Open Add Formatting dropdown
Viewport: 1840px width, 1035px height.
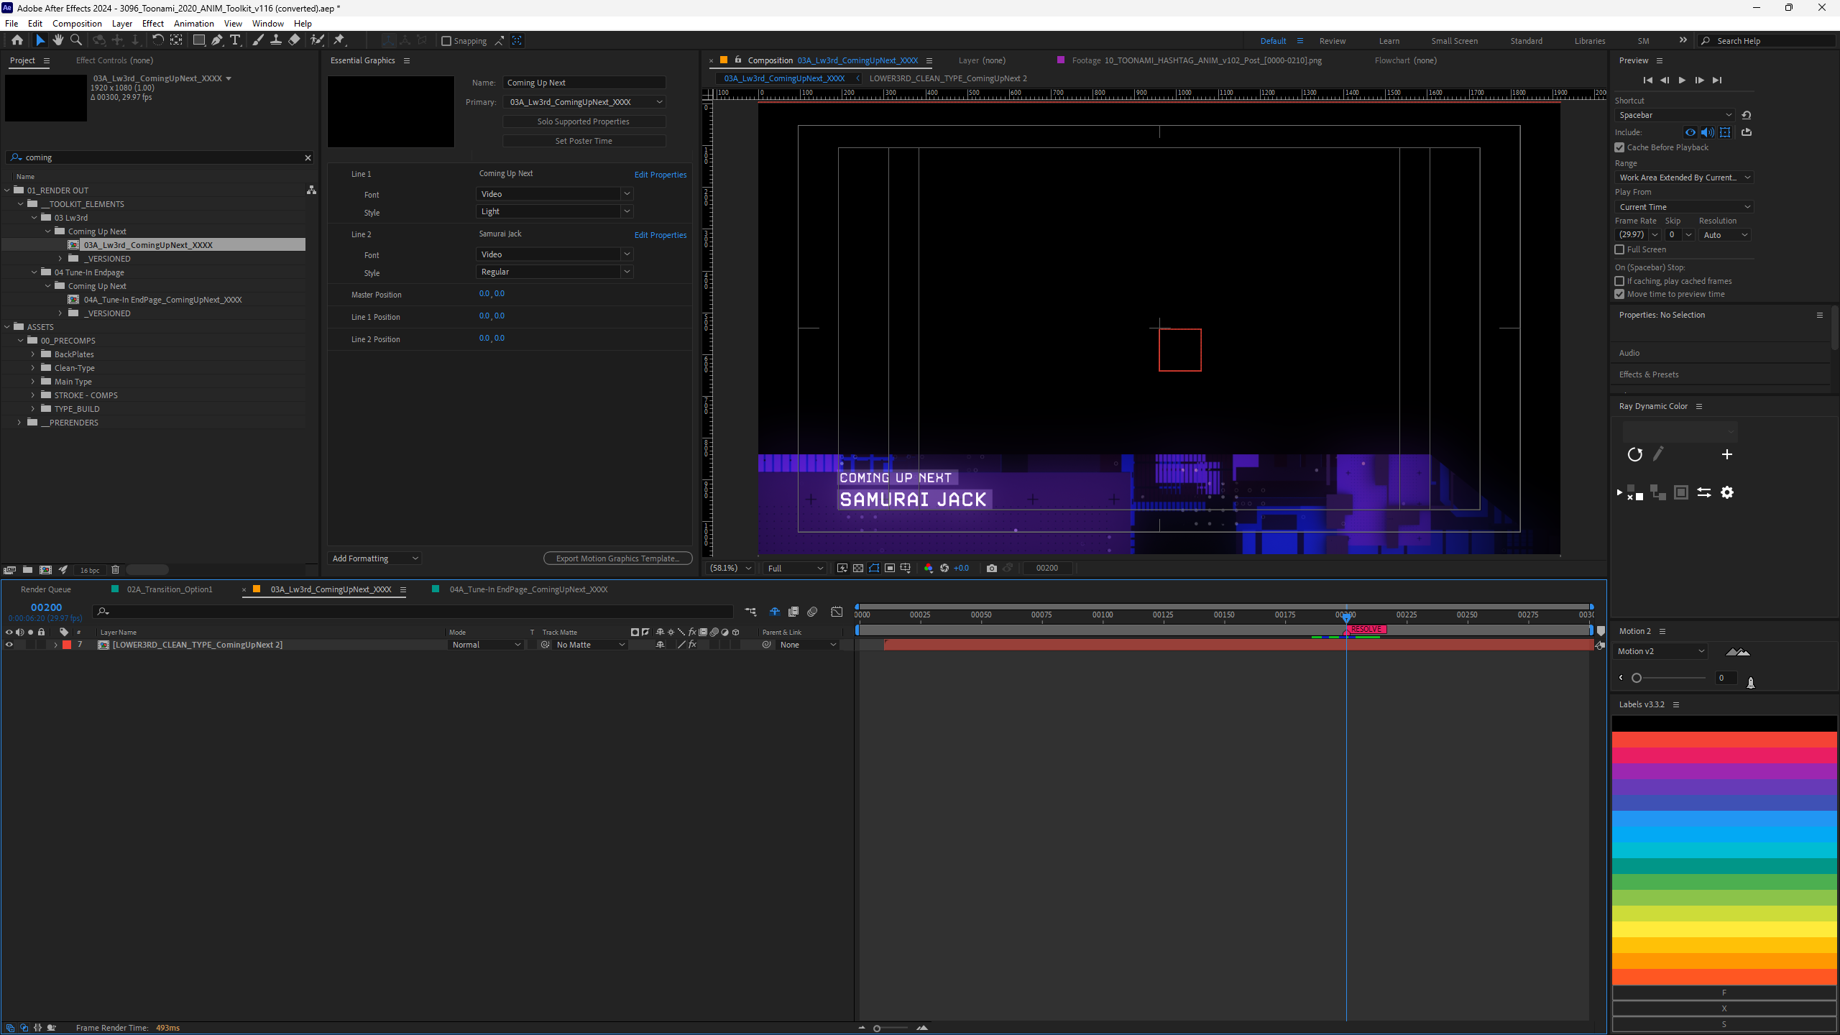(x=374, y=558)
